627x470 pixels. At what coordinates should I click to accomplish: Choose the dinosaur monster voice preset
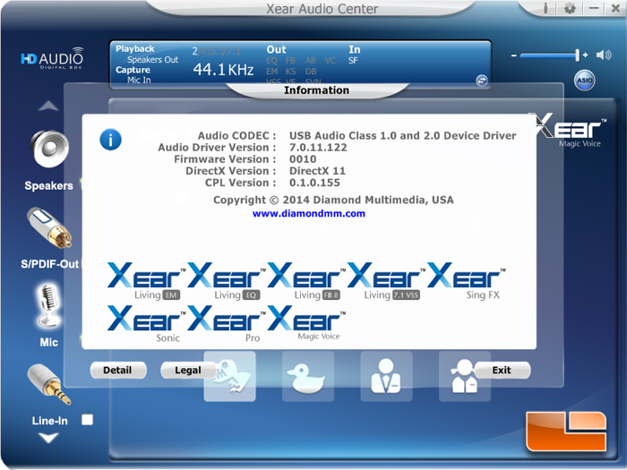tap(230, 376)
